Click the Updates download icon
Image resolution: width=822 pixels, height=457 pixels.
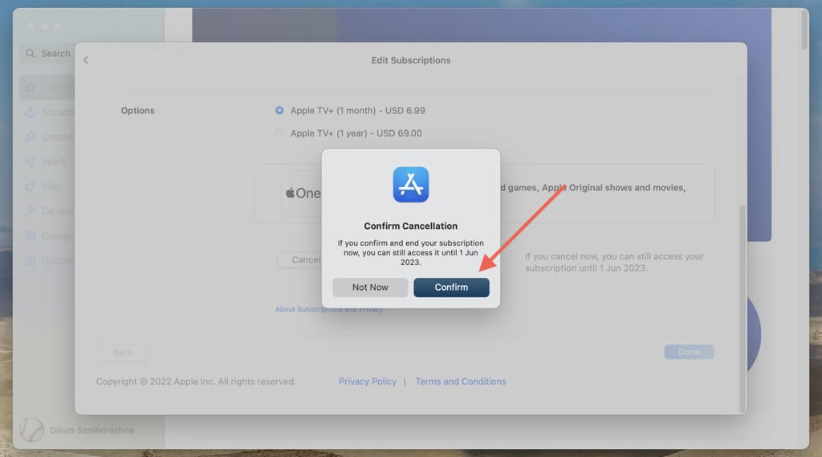click(x=31, y=260)
